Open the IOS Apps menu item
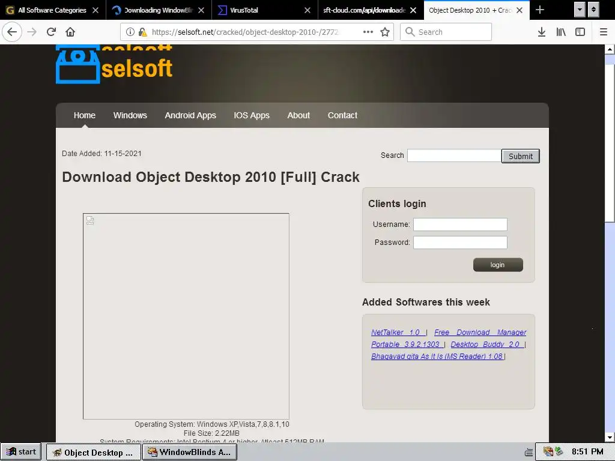615x461 pixels. point(252,115)
